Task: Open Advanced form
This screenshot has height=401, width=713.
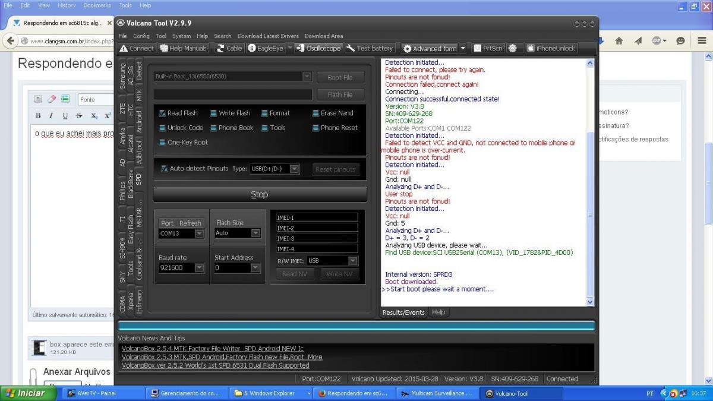Action: [430, 48]
